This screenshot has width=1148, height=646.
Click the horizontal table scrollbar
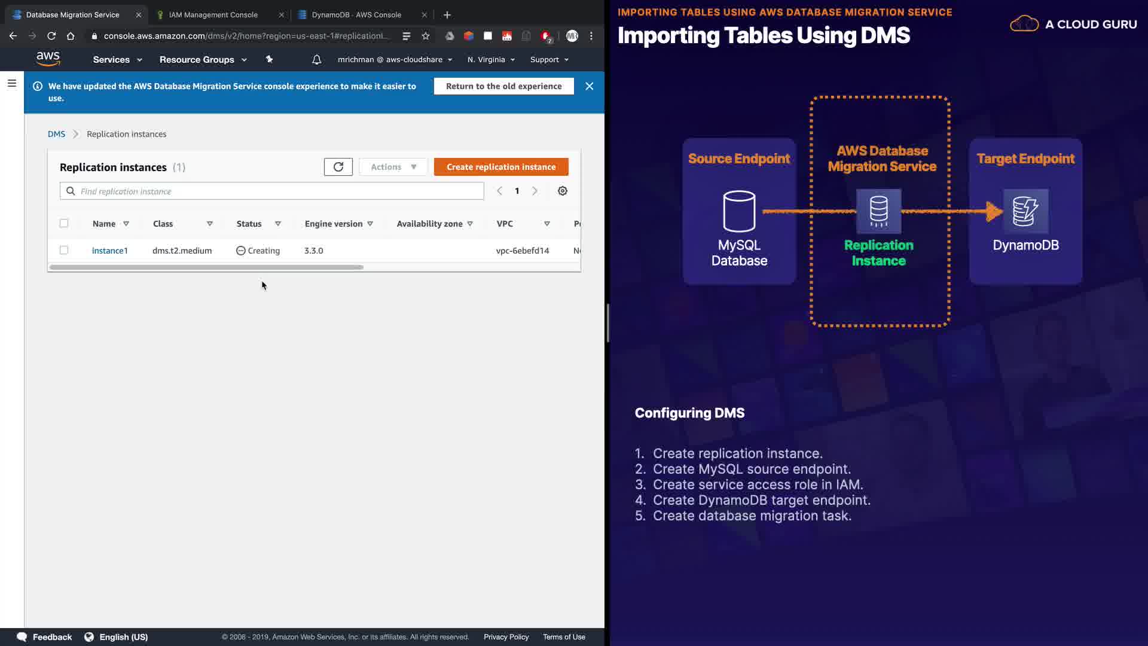[x=206, y=267]
